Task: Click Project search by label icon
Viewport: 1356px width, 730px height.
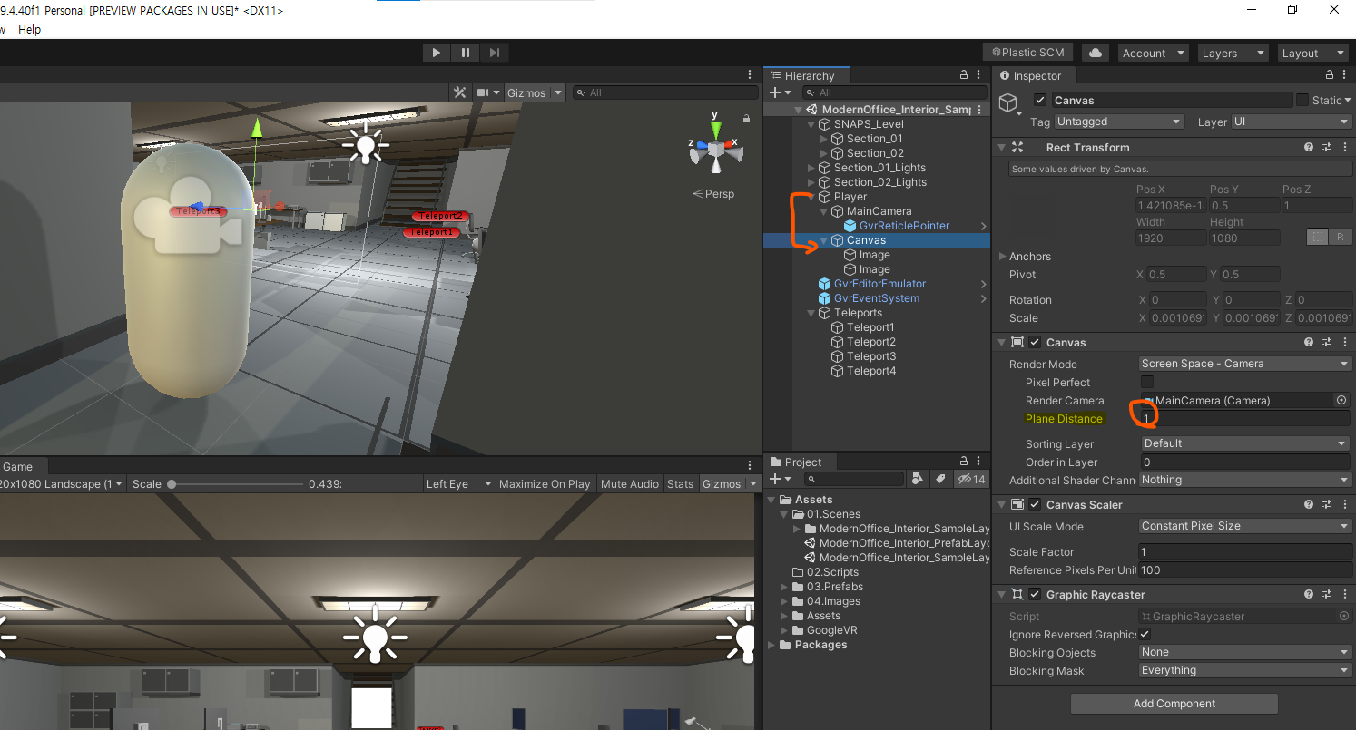Action: [941, 479]
